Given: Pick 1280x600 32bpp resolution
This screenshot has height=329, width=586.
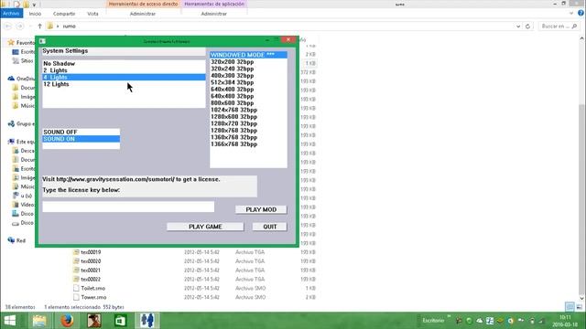Looking at the screenshot, I should (x=248, y=116).
